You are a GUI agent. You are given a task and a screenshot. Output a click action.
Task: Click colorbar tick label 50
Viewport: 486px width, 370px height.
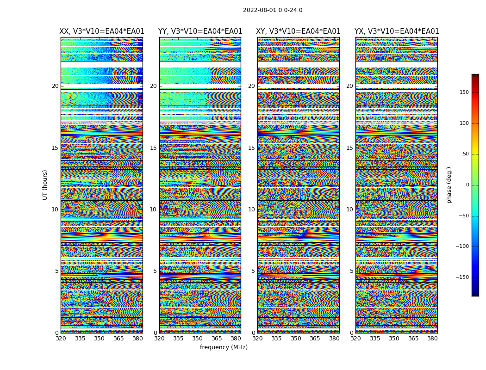point(466,154)
